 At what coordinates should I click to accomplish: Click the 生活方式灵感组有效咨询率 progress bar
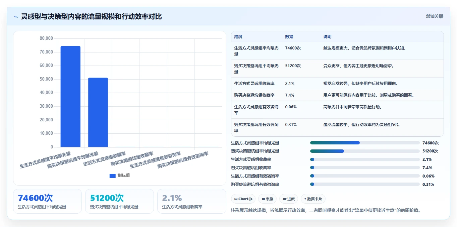click(x=365, y=176)
